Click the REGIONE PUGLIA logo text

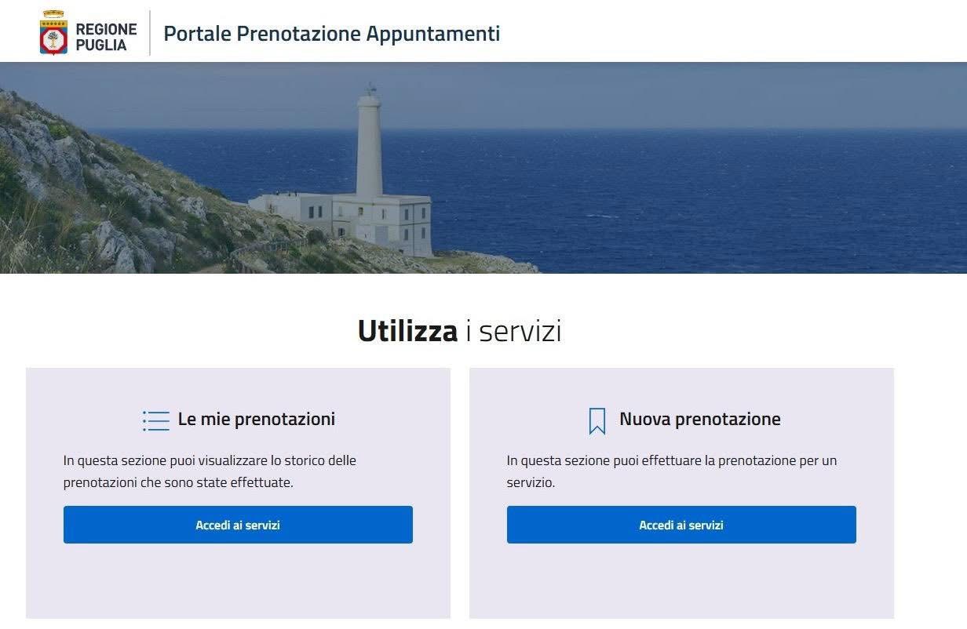[106, 37]
